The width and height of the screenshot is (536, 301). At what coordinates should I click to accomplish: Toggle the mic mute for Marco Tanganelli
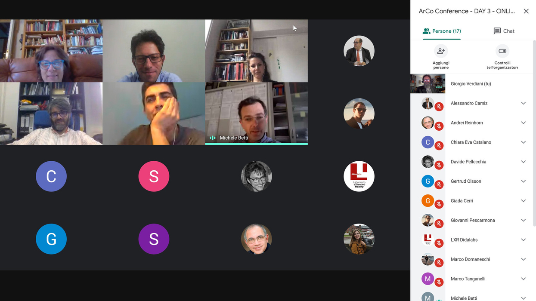coord(439,282)
